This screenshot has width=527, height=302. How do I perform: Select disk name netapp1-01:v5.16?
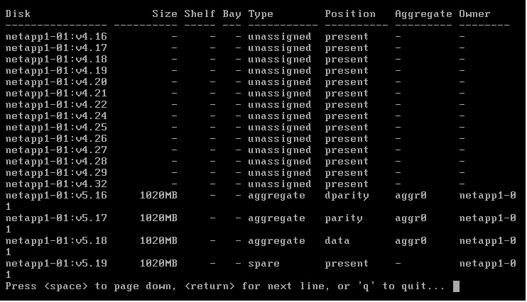(56, 196)
